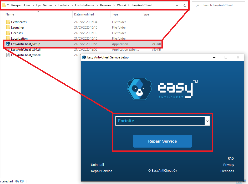The image size is (248, 184).
Task: Expand the Binaries breadcrumb chevron
Action: (x=114, y=5)
